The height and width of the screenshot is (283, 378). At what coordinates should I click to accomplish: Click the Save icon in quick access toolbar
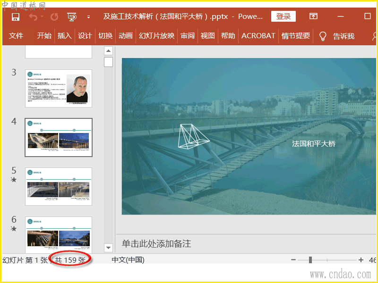point(16,17)
